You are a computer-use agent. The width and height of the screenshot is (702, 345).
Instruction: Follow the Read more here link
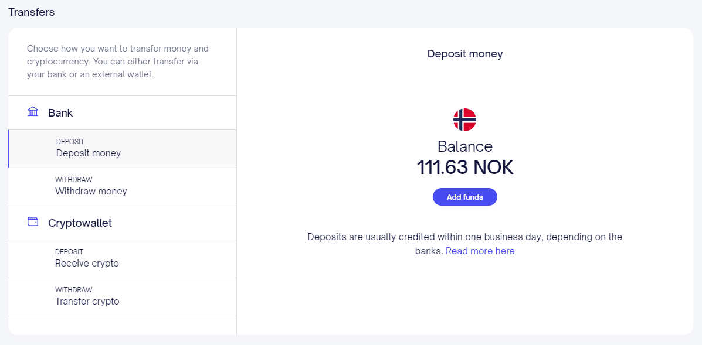tap(480, 251)
